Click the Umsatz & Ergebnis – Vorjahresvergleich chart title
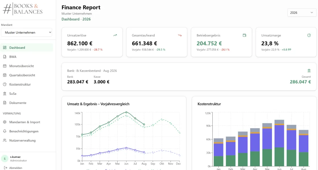Image resolution: width=318 pixels, height=170 pixels. 98,104
